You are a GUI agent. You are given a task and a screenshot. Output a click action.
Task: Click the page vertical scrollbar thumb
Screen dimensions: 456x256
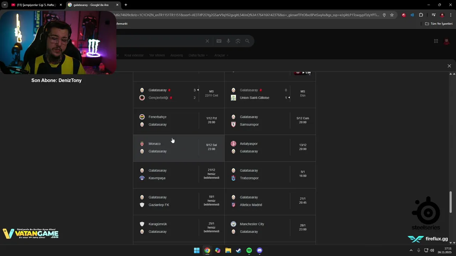point(451,202)
